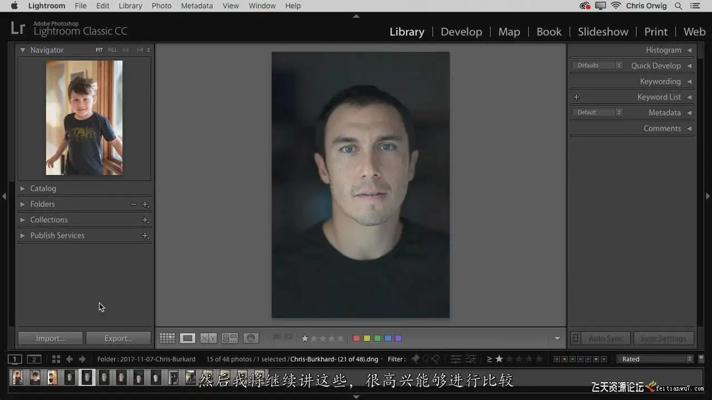Expand the Keywording panel
712x400 pixels.
[x=689, y=82]
